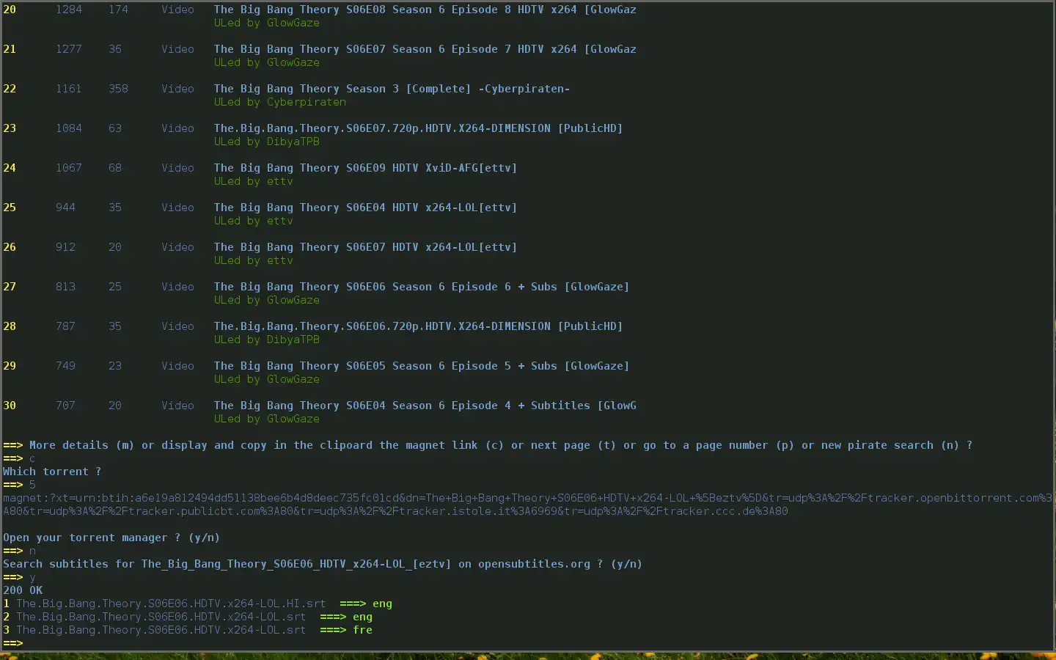The height and width of the screenshot is (660, 1056).
Task: Select leecher count 358 in row 22
Action: point(118,89)
